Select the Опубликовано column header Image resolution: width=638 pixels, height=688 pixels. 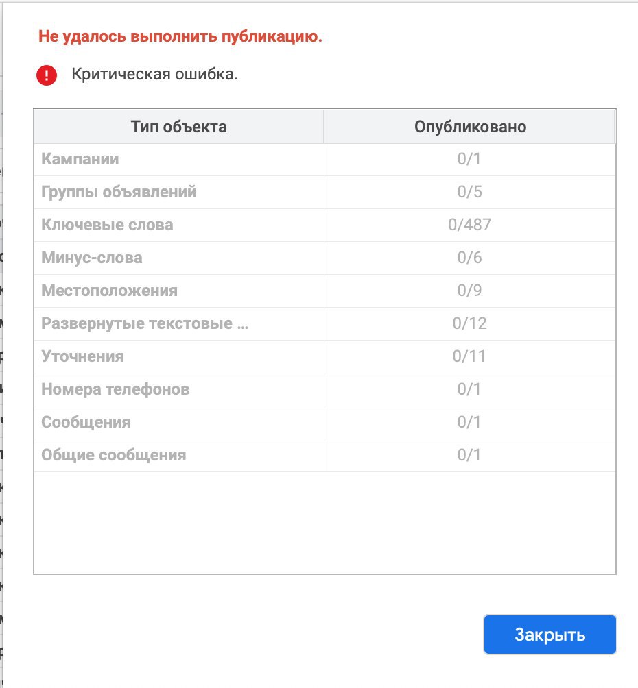pyautogui.click(x=470, y=126)
